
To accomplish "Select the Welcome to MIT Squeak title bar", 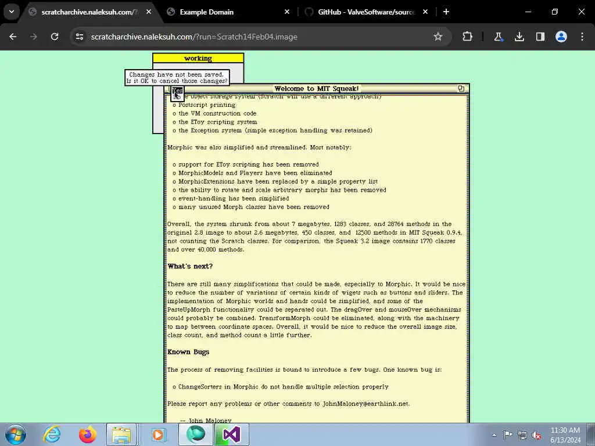I will point(317,88).
